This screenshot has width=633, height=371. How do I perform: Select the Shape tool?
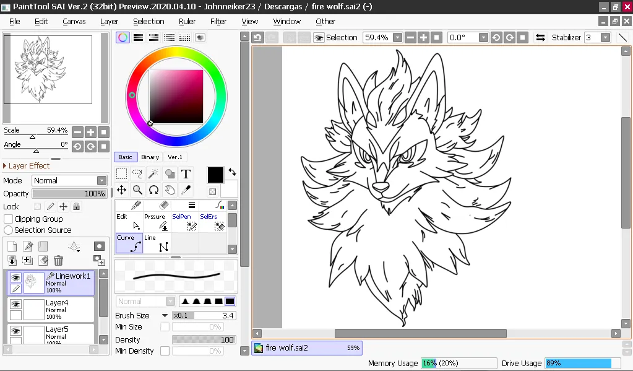(170, 174)
